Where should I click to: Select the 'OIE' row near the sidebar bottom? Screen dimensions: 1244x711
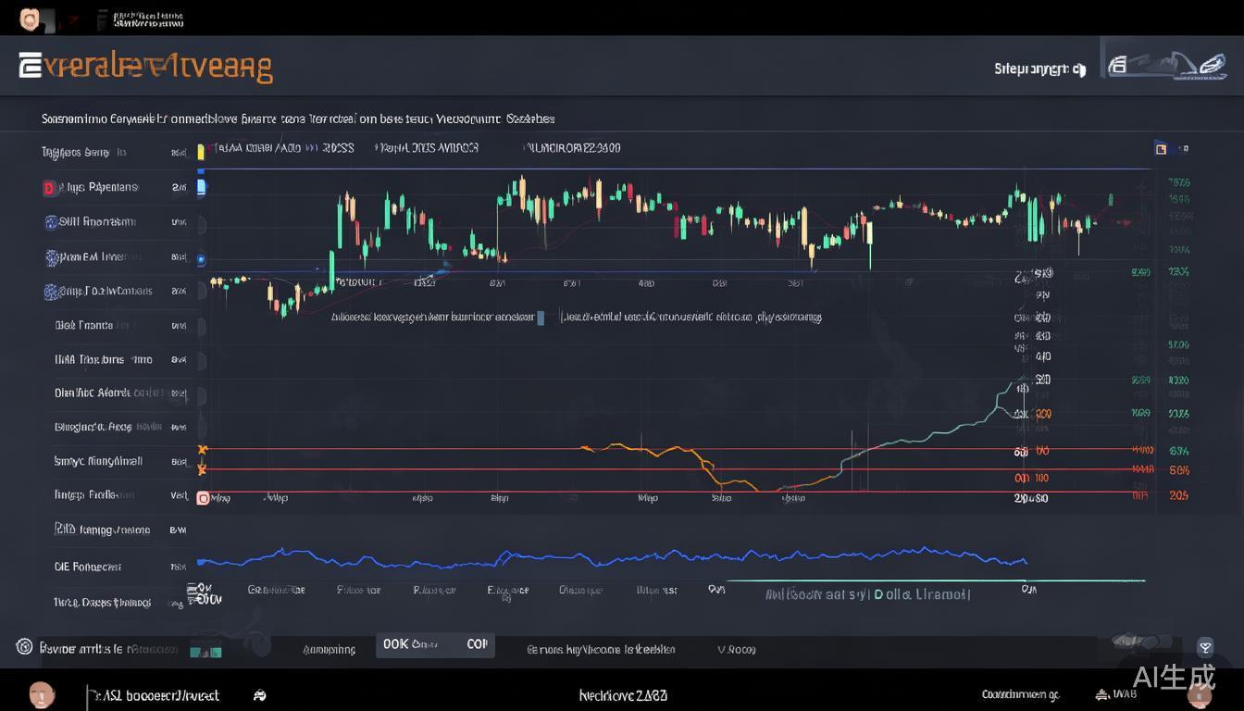[x=88, y=567]
